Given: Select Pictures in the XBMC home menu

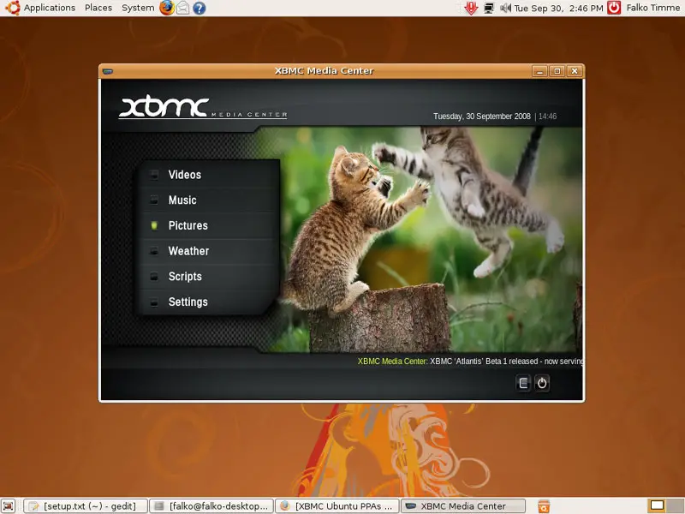Looking at the screenshot, I should (210, 225).
